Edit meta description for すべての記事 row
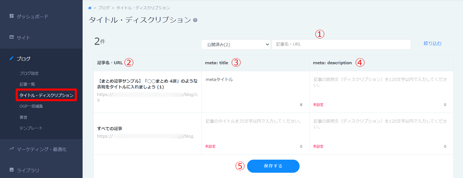The width and height of the screenshot is (463, 178). 381,130
